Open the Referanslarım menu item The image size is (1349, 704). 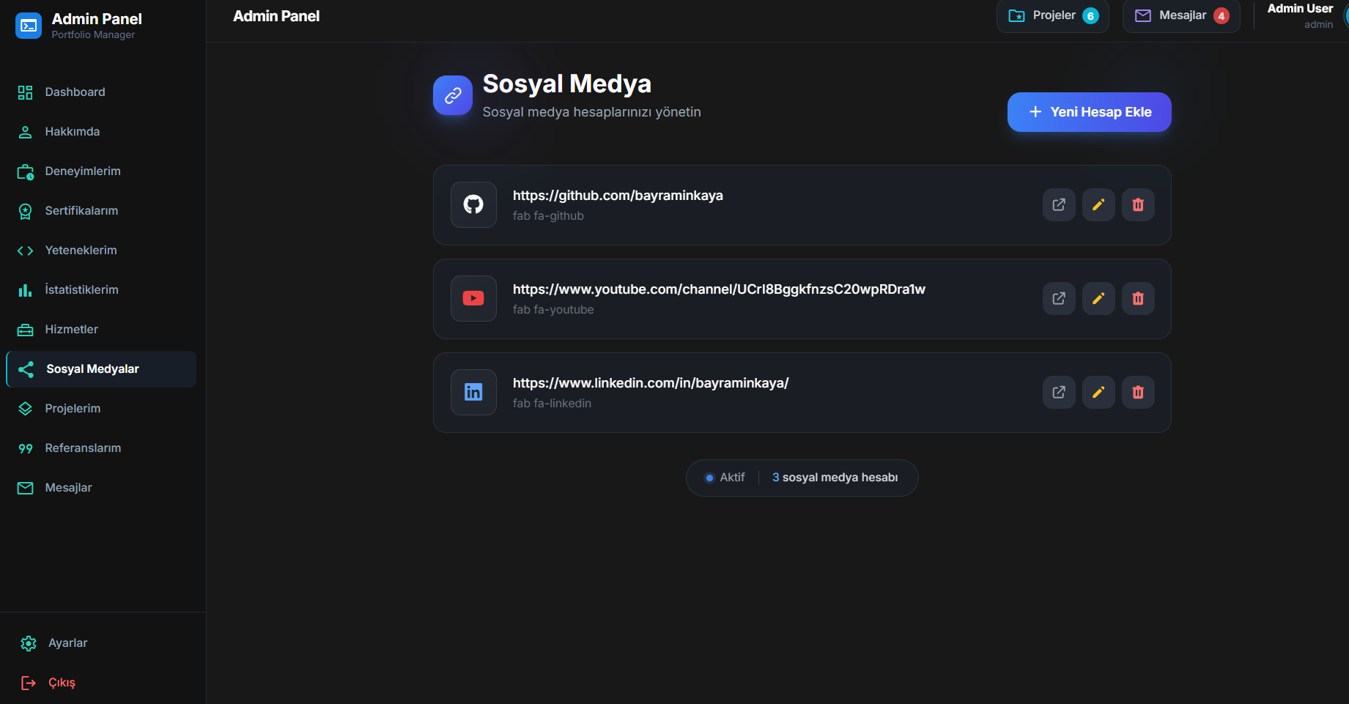pyautogui.click(x=101, y=448)
